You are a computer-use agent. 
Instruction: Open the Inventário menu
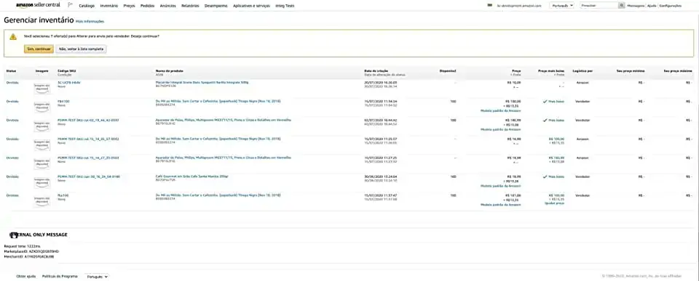(x=109, y=7)
